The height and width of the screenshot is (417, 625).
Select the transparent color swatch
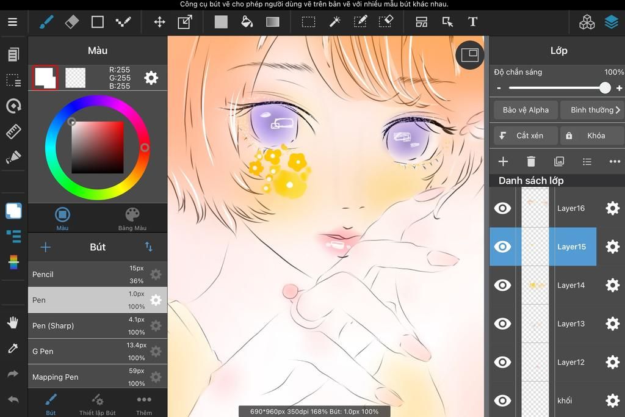point(75,78)
